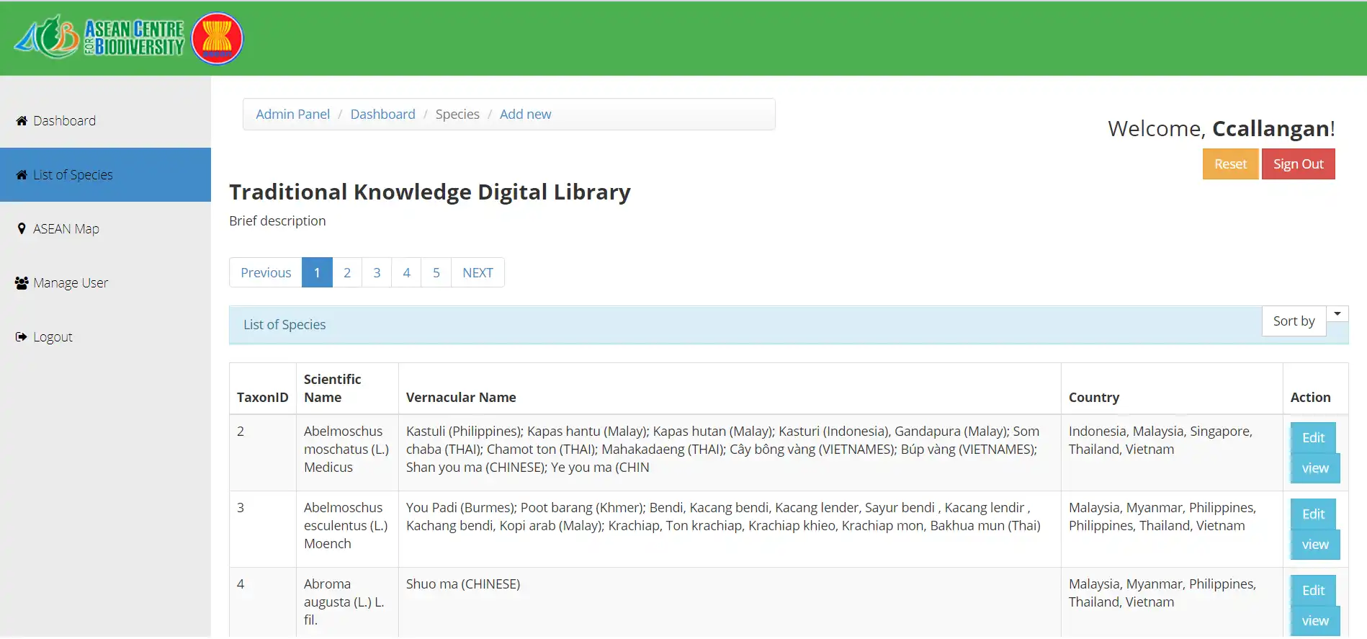Image resolution: width=1367 pixels, height=639 pixels.
Task: Select List of Species in the sidebar
Action: pos(105,174)
